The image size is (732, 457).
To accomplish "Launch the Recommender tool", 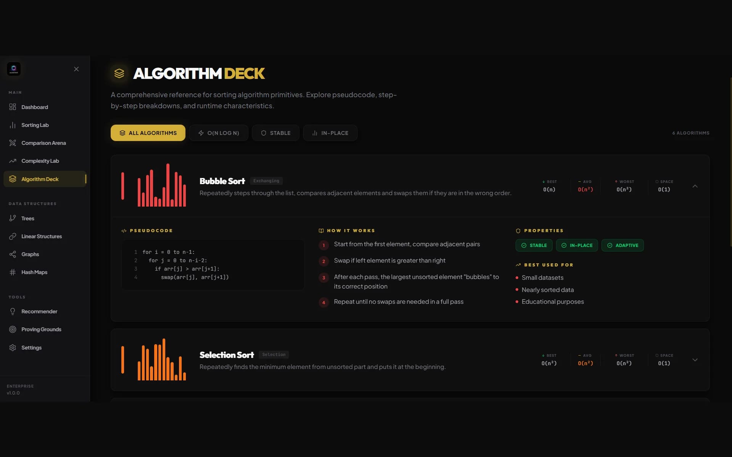I will [45, 311].
